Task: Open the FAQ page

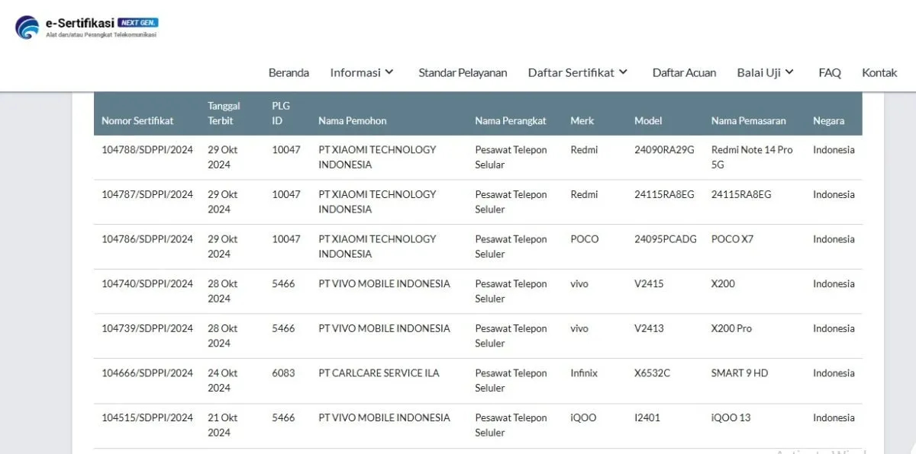Action: coord(830,72)
